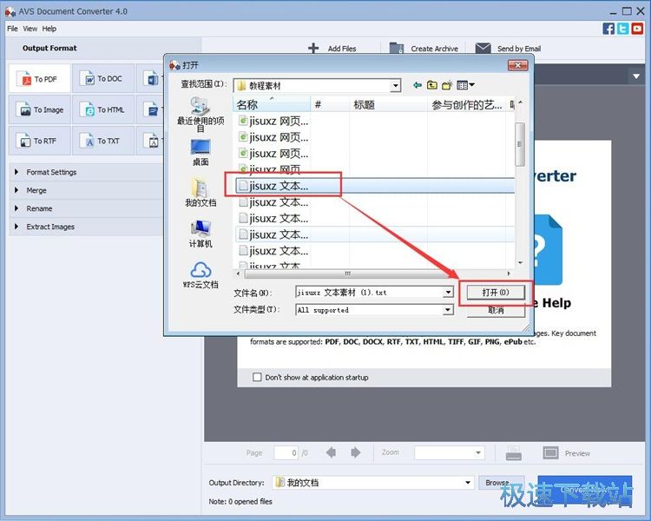Go back using dialog's green arrow icon
Viewport: 651px width, 521px height.
[x=418, y=85]
